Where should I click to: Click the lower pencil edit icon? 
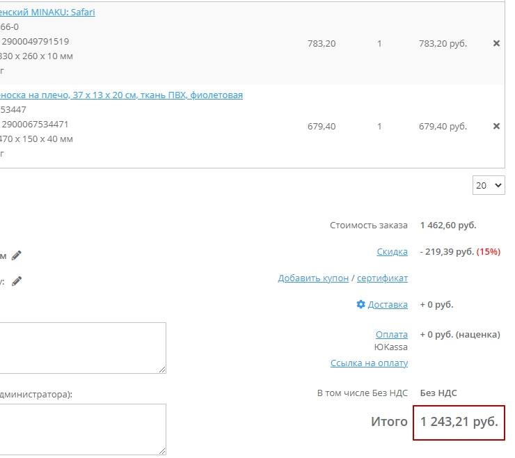(17, 281)
